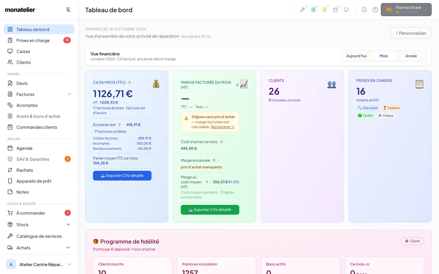Click the 3 prêts ticket badge

(x=365, y=116)
